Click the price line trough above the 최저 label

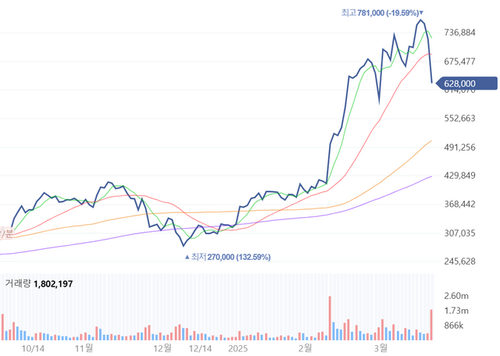click(184, 246)
